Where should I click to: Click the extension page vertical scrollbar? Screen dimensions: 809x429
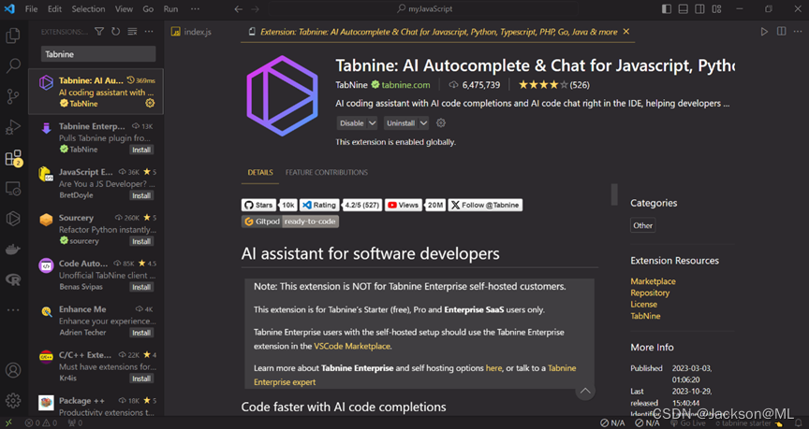614,193
